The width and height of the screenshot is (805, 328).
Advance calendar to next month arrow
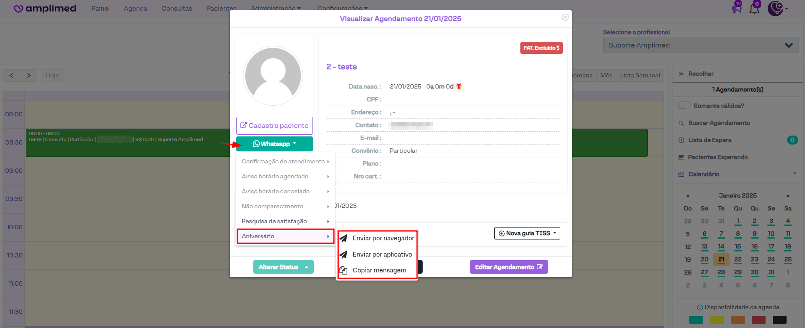[x=787, y=196]
